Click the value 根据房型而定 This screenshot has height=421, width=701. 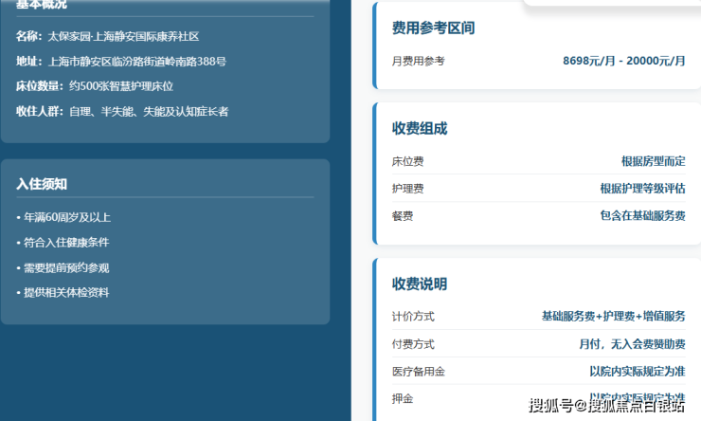coord(654,161)
